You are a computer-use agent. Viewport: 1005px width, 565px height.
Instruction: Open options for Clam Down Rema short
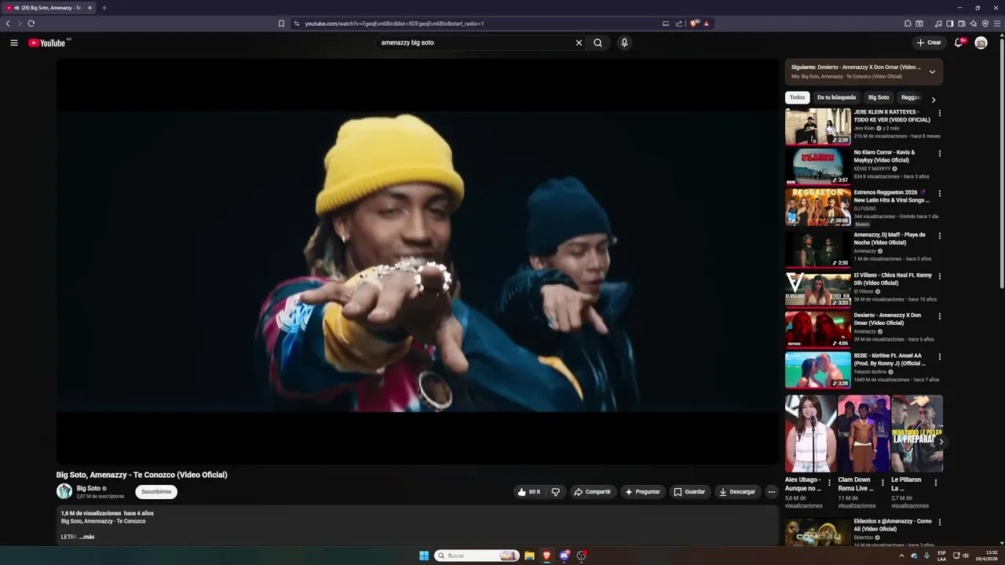883,483
